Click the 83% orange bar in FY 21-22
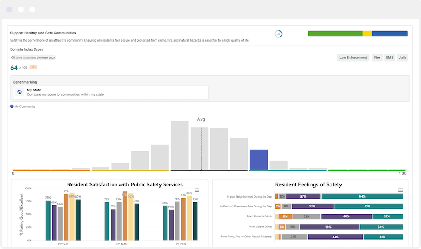 click(x=183, y=219)
